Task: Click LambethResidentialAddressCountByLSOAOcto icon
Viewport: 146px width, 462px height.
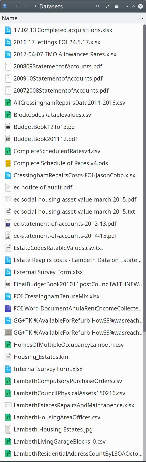Action: 8,454
